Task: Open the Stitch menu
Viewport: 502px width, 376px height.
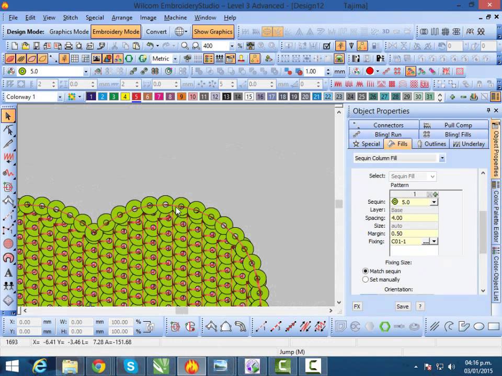Action: coord(70,18)
